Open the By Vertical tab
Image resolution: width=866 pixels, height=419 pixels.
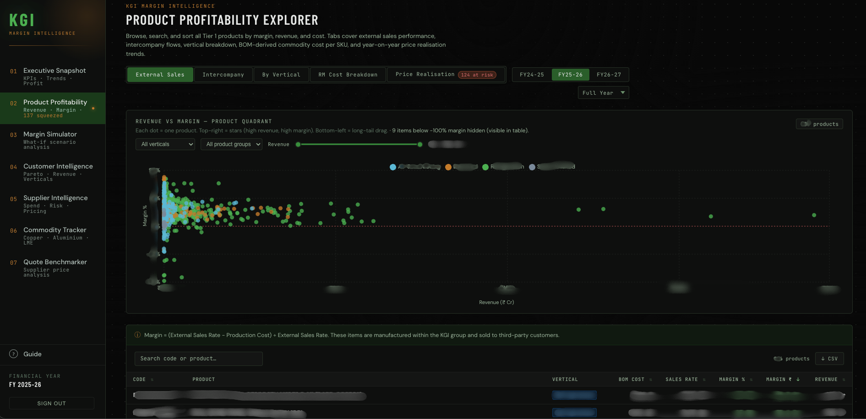(x=281, y=75)
